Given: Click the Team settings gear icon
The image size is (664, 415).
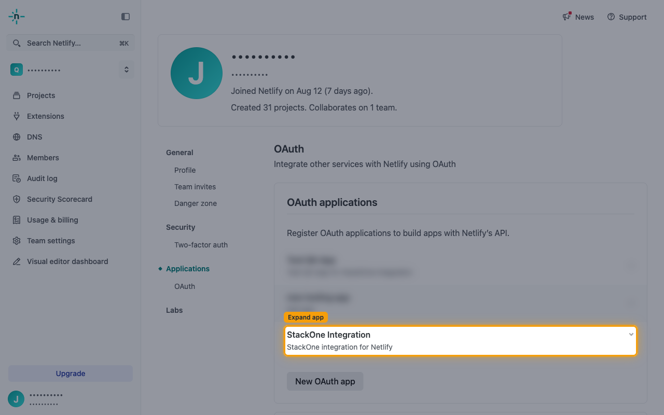Looking at the screenshot, I should click(17, 241).
